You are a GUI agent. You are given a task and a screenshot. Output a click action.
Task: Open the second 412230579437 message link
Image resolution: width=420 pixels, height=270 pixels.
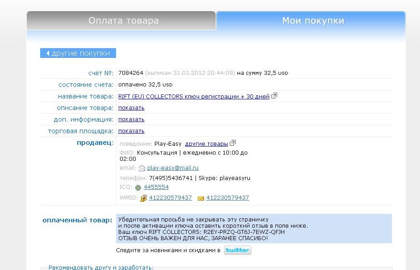[x=228, y=197]
